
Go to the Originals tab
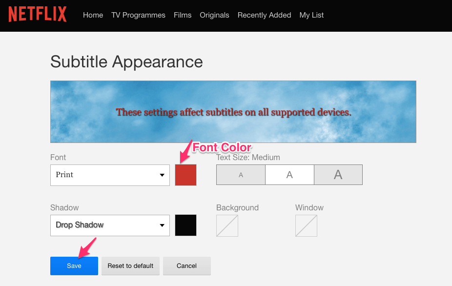pos(214,15)
